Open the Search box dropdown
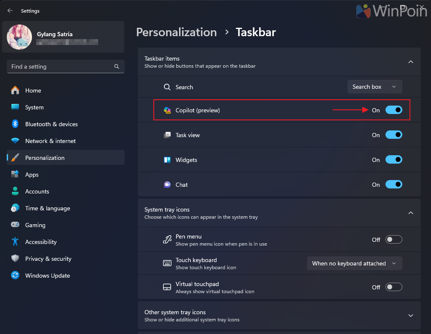 point(375,87)
